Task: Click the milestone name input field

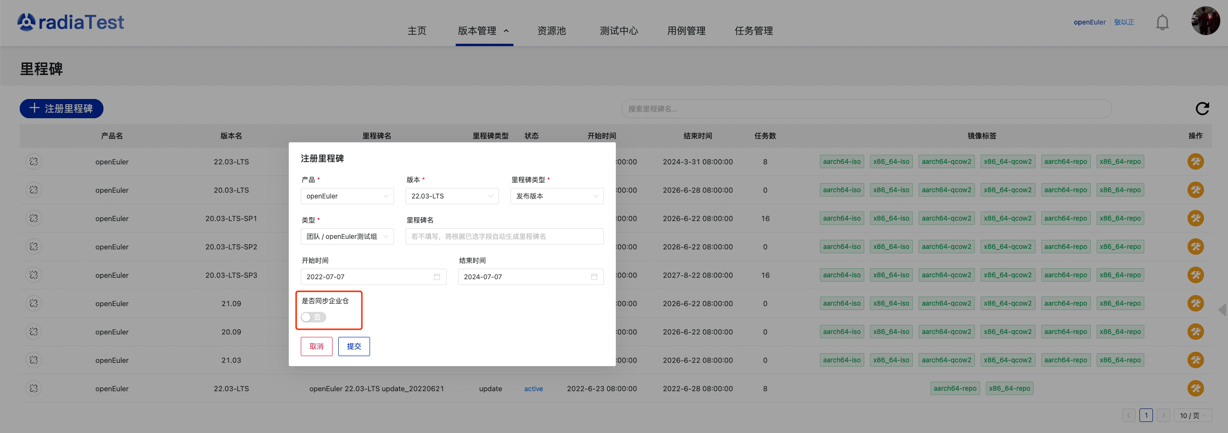Action: click(x=504, y=236)
